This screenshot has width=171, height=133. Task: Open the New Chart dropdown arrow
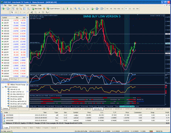tap(5, 9)
